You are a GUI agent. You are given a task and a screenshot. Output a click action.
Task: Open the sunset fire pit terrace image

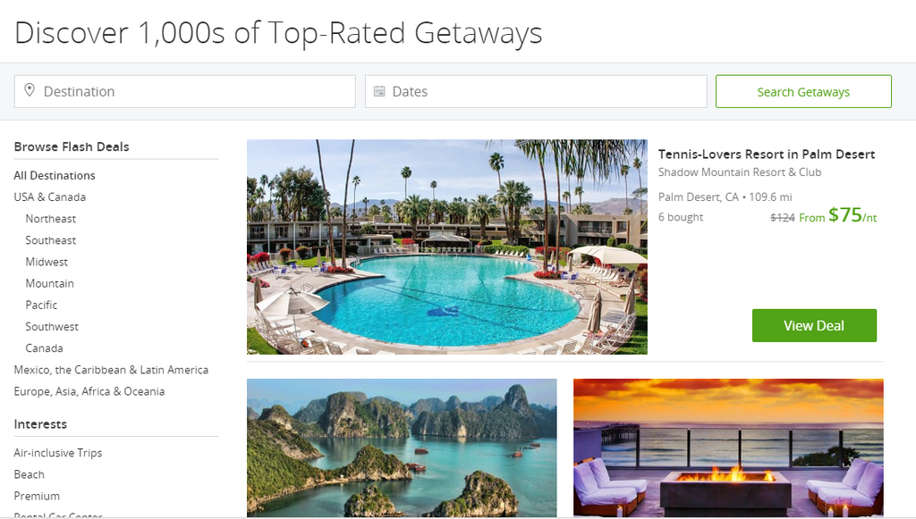tap(728, 448)
